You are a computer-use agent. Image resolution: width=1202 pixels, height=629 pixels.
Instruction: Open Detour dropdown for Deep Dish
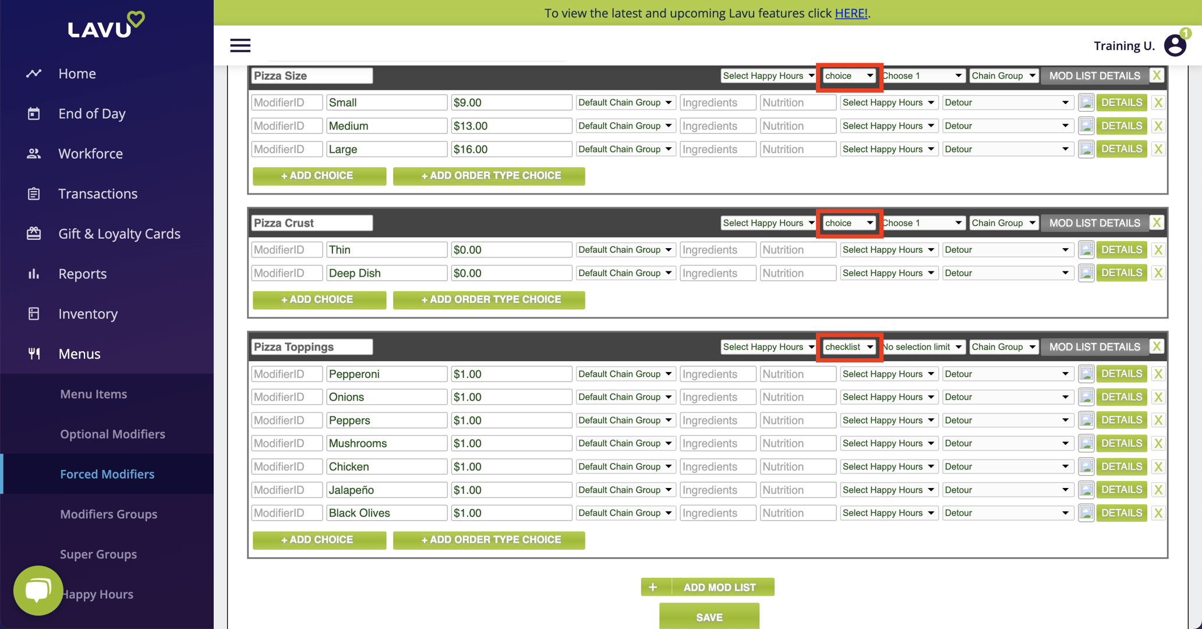pos(1006,273)
